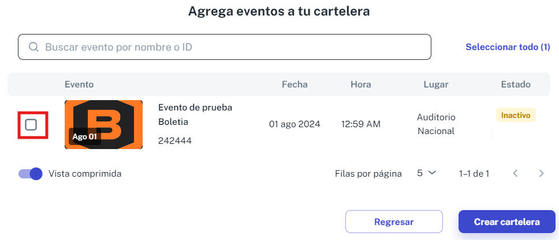Click the Regresar button
The height and width of the screenshot is (240, 559).
[394, 222]
